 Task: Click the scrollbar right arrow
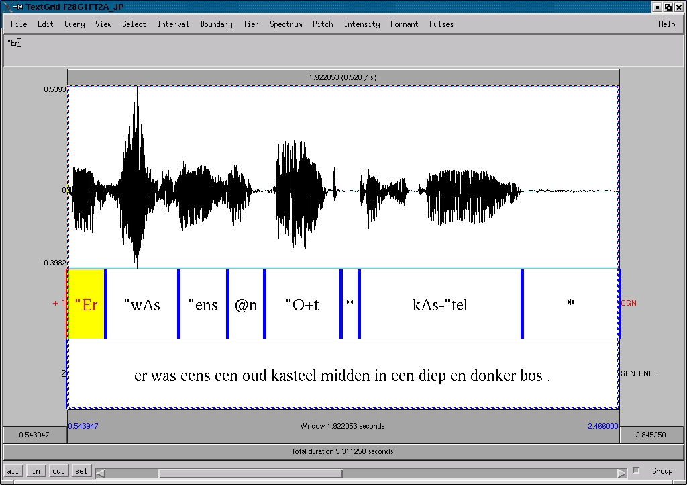tap(622, 473)
